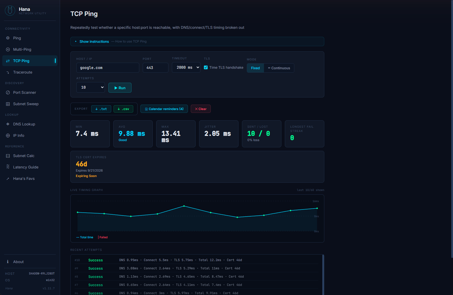Click the download arrow on .csv export

coord(119,109)
